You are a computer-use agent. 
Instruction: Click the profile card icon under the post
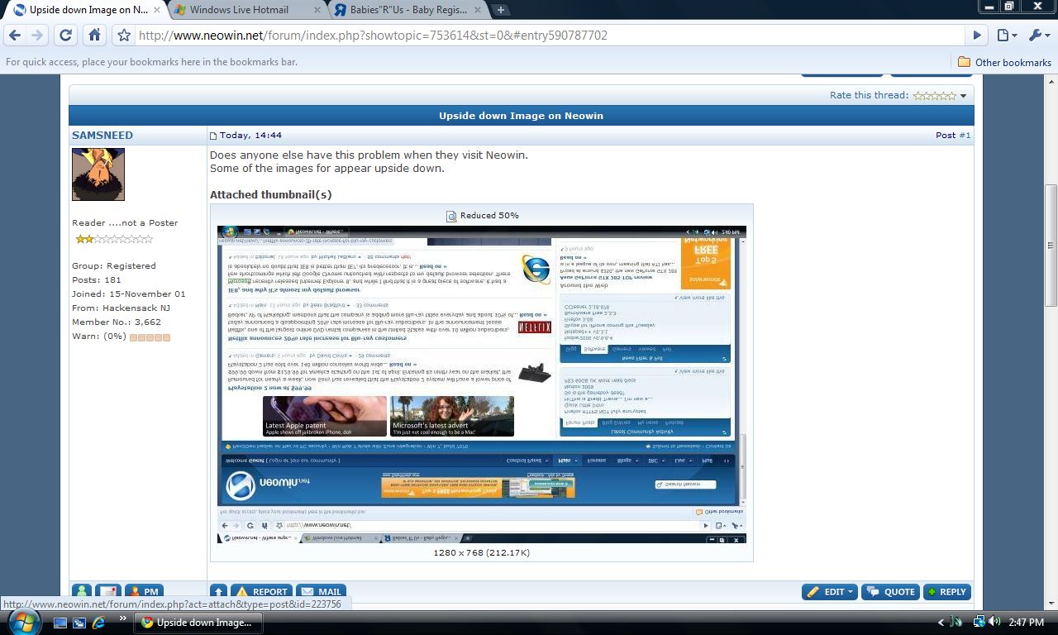[108, 592]
